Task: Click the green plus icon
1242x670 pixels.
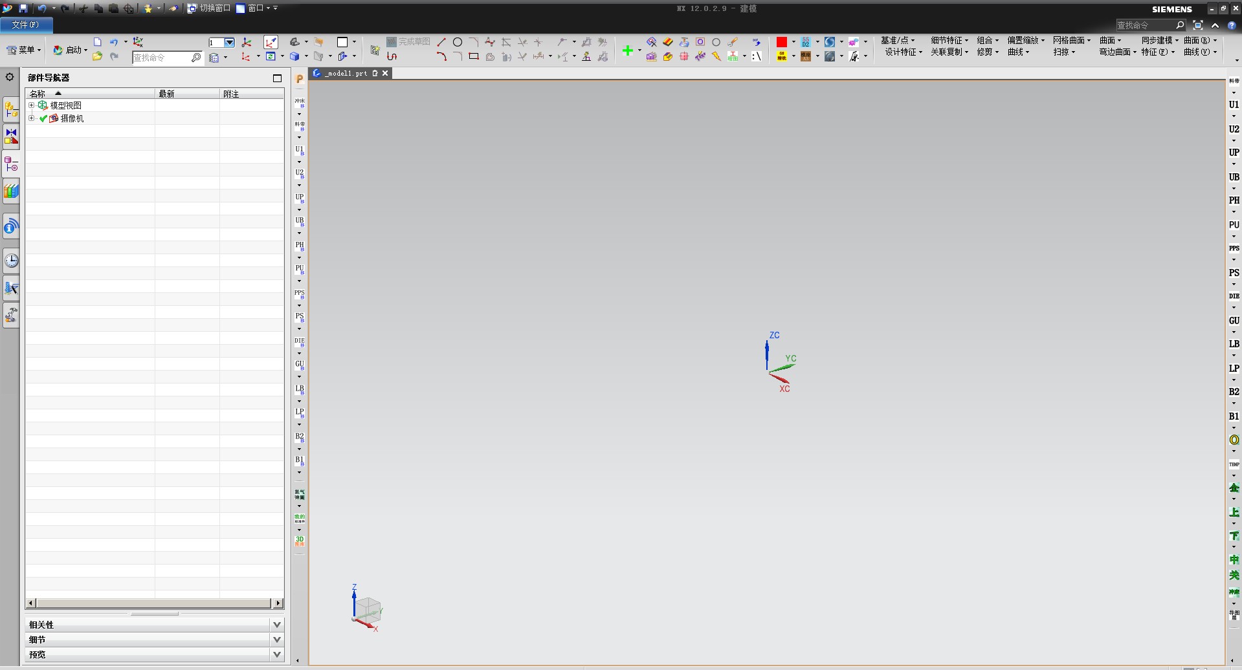Action: [x=627, y=50]
